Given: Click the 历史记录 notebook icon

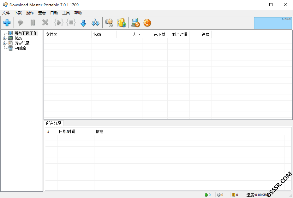Looking at the screenshot, I should coord(10,43).
